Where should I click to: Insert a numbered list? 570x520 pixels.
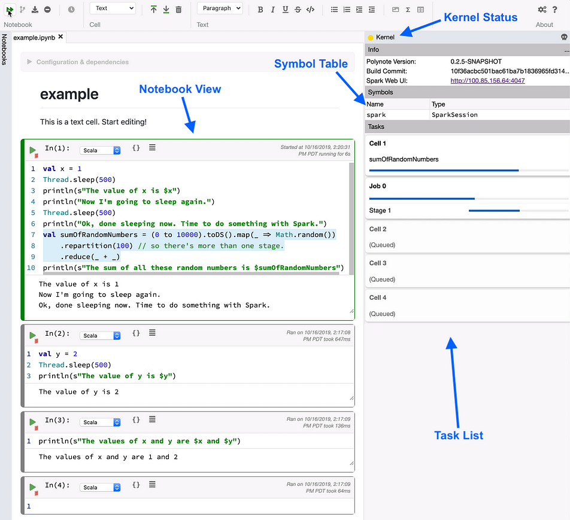(347, 10)
